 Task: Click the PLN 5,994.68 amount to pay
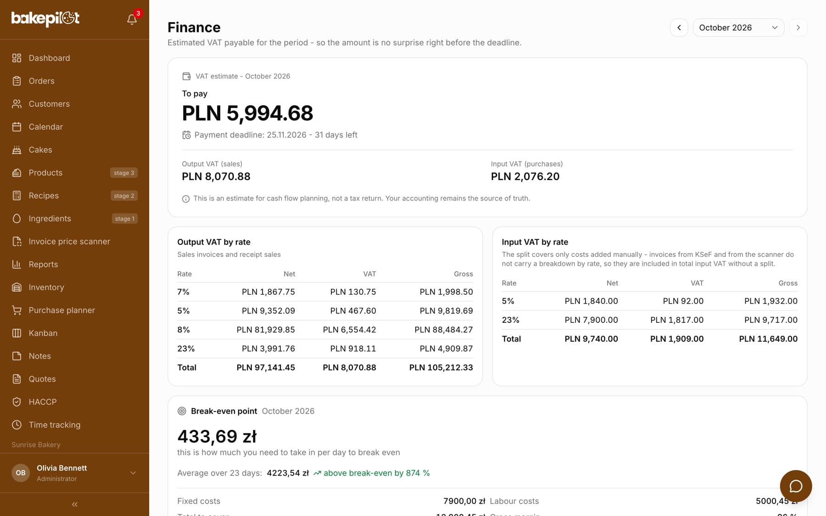[247, 113]
